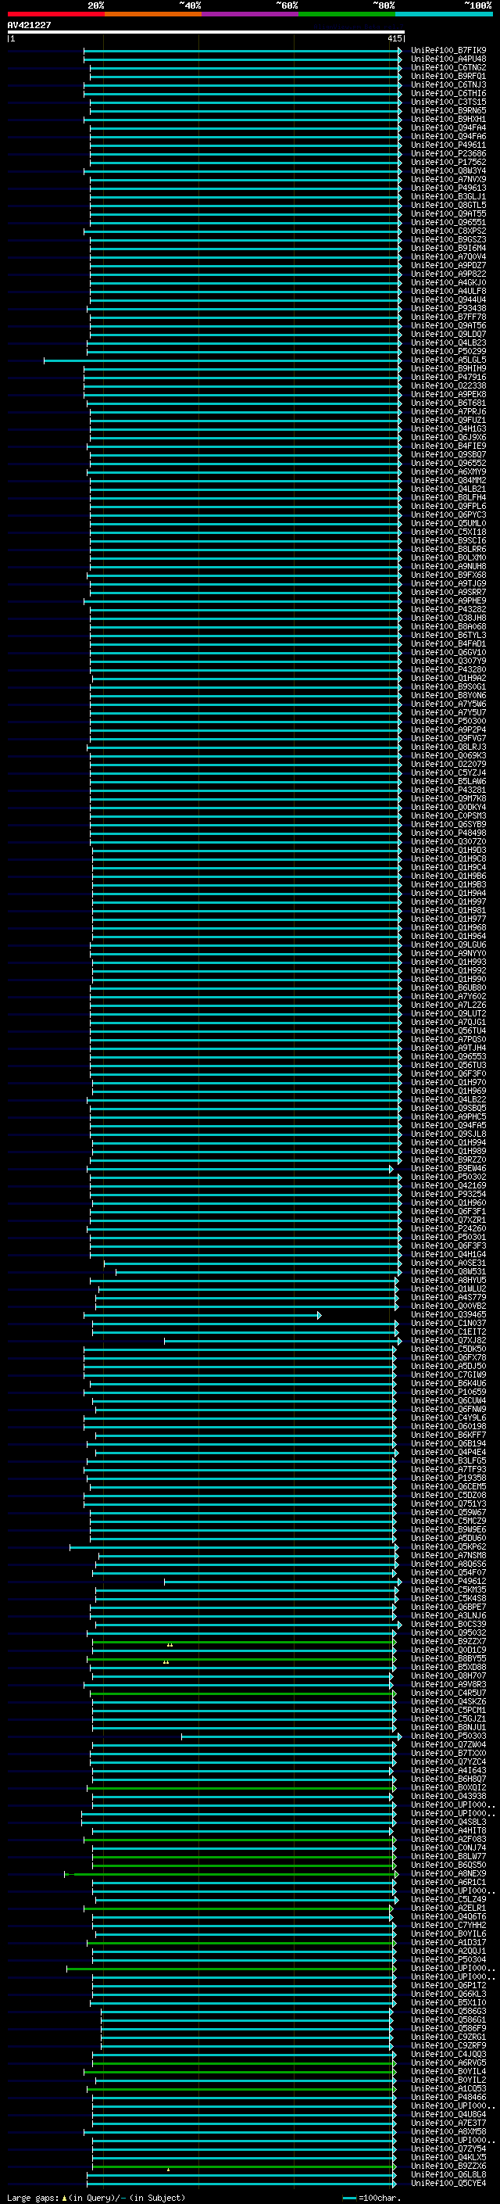Click the UniRef100_B9EW46 label
Screen dimensions: 500x2204
tap(448, 1169)
